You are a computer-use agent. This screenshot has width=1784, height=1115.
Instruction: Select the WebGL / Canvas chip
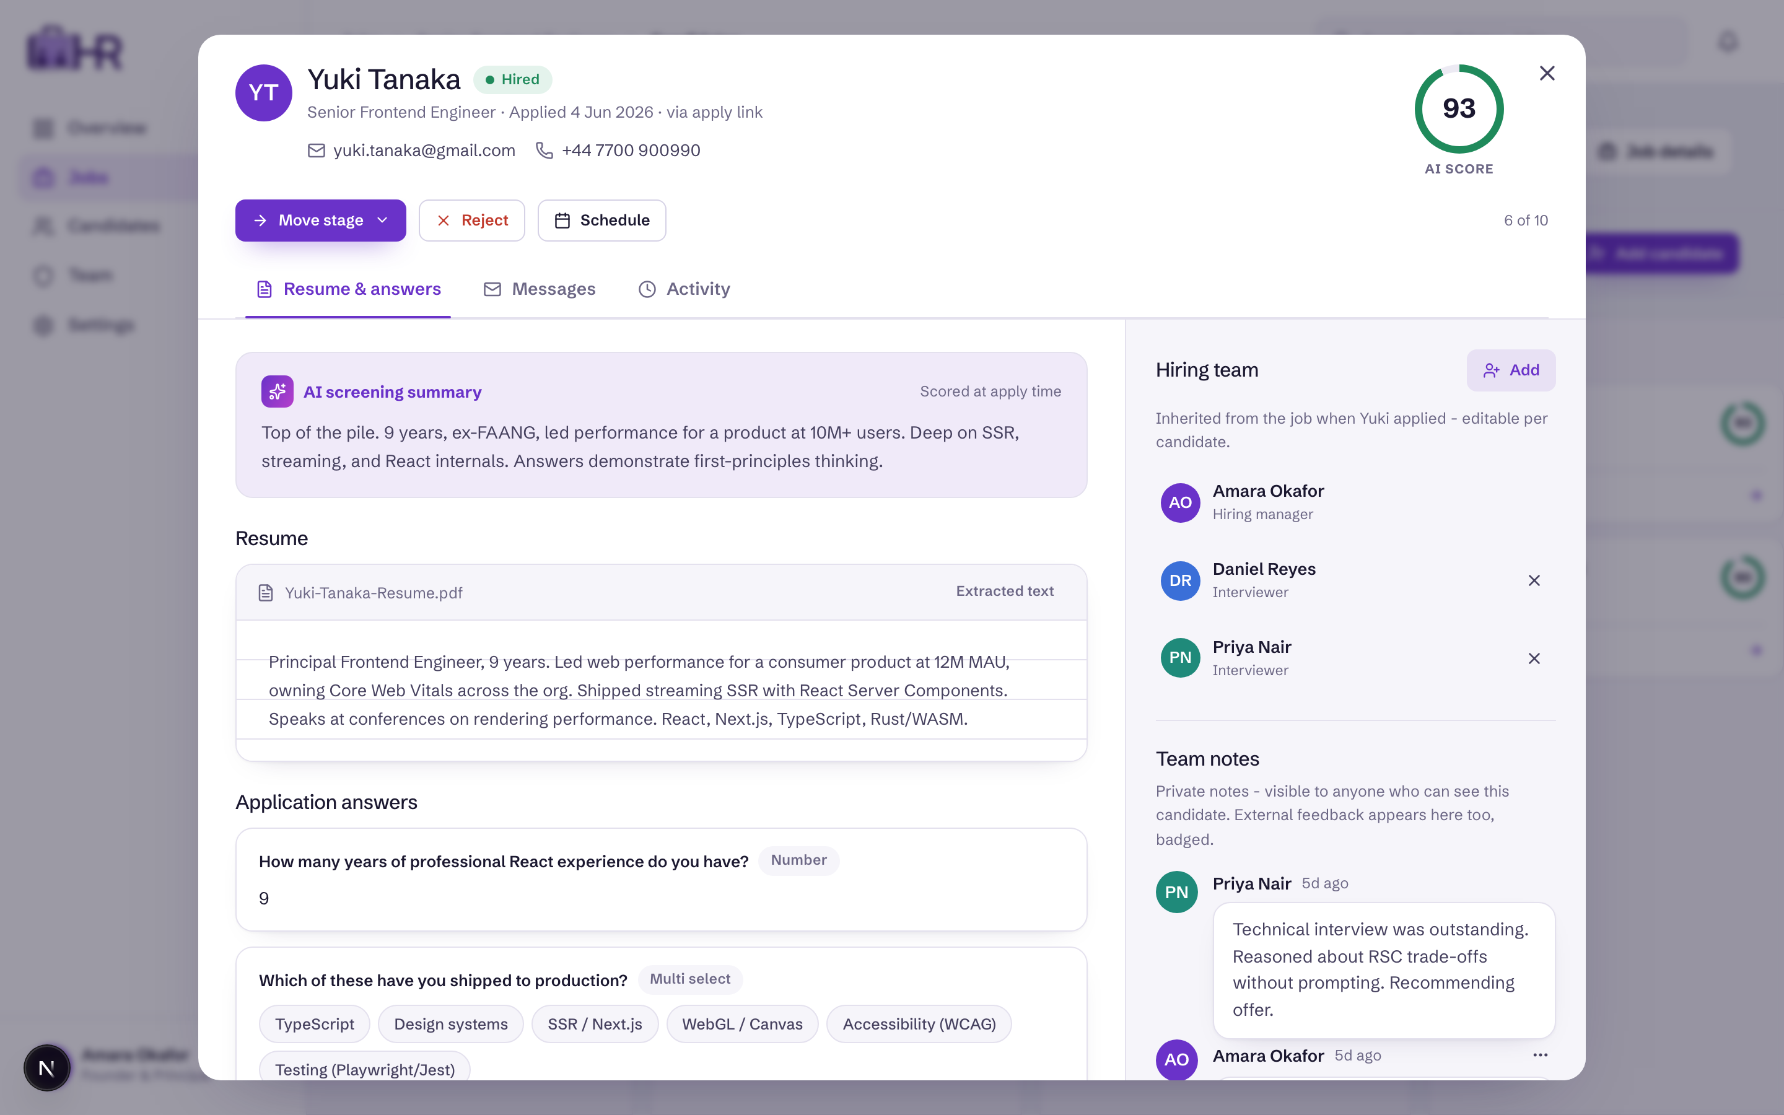pos(742,1023)
